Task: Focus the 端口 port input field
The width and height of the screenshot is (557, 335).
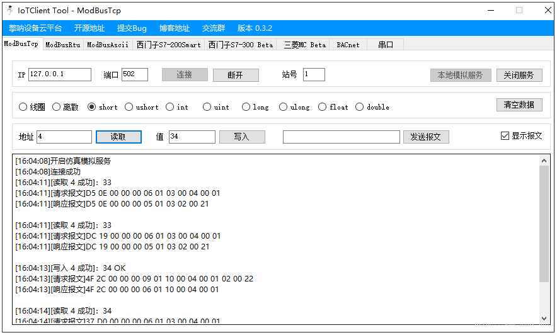Action: click(135, 74)
